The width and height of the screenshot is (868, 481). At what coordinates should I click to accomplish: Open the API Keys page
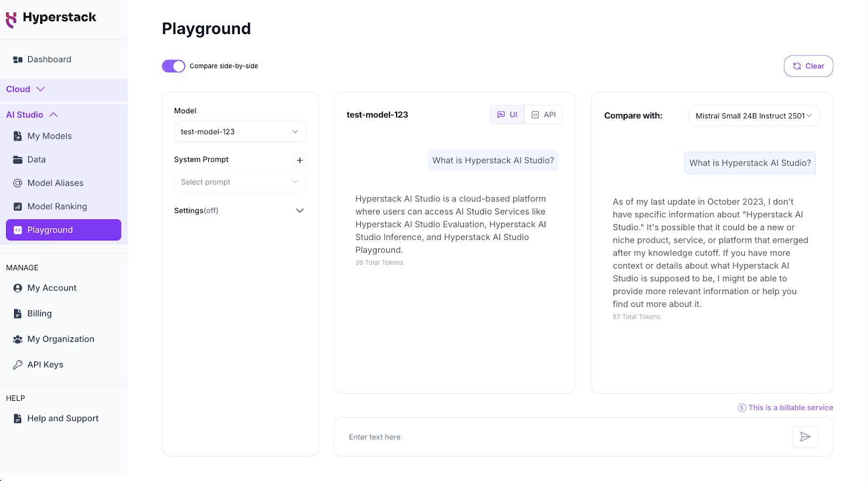click(45, 365)
